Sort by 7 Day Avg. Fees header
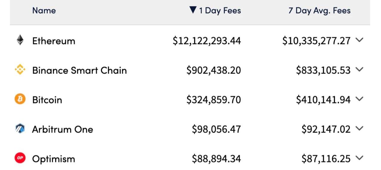 (319, 11)
